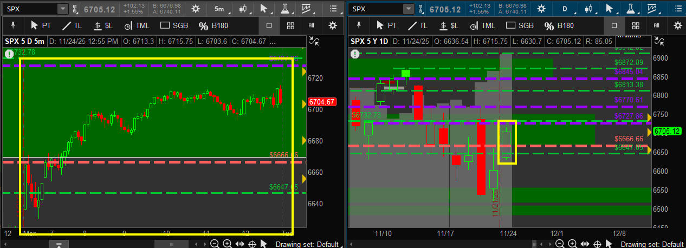Toggle four-square grid view in right chart toolbar
Image resolution: width=686 pixels, height=248 pixels.
tap(636, 25)
